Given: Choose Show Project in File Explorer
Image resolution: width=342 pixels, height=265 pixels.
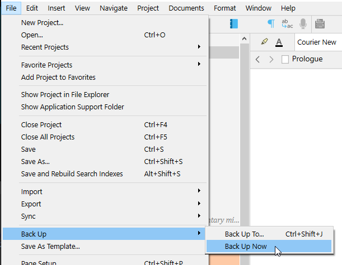Looking at the screenshot, I should [65, 94].
